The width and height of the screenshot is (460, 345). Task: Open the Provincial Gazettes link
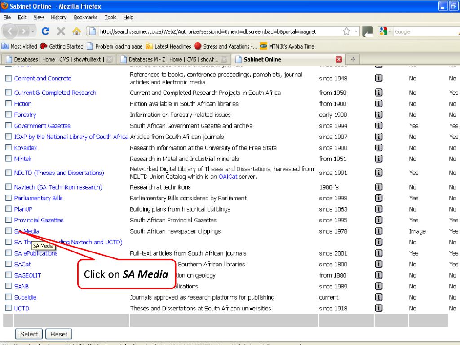[39, 220]
